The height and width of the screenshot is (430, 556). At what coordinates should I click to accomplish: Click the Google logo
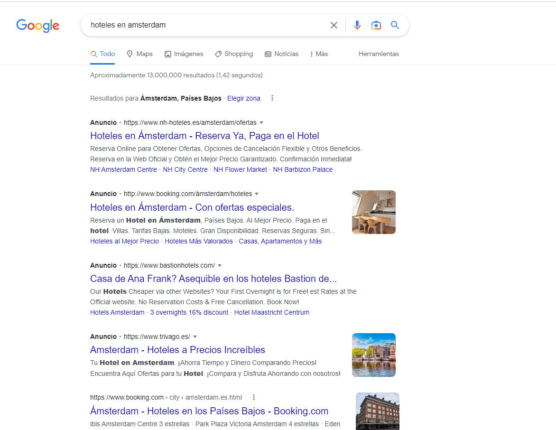coord(37,25)
